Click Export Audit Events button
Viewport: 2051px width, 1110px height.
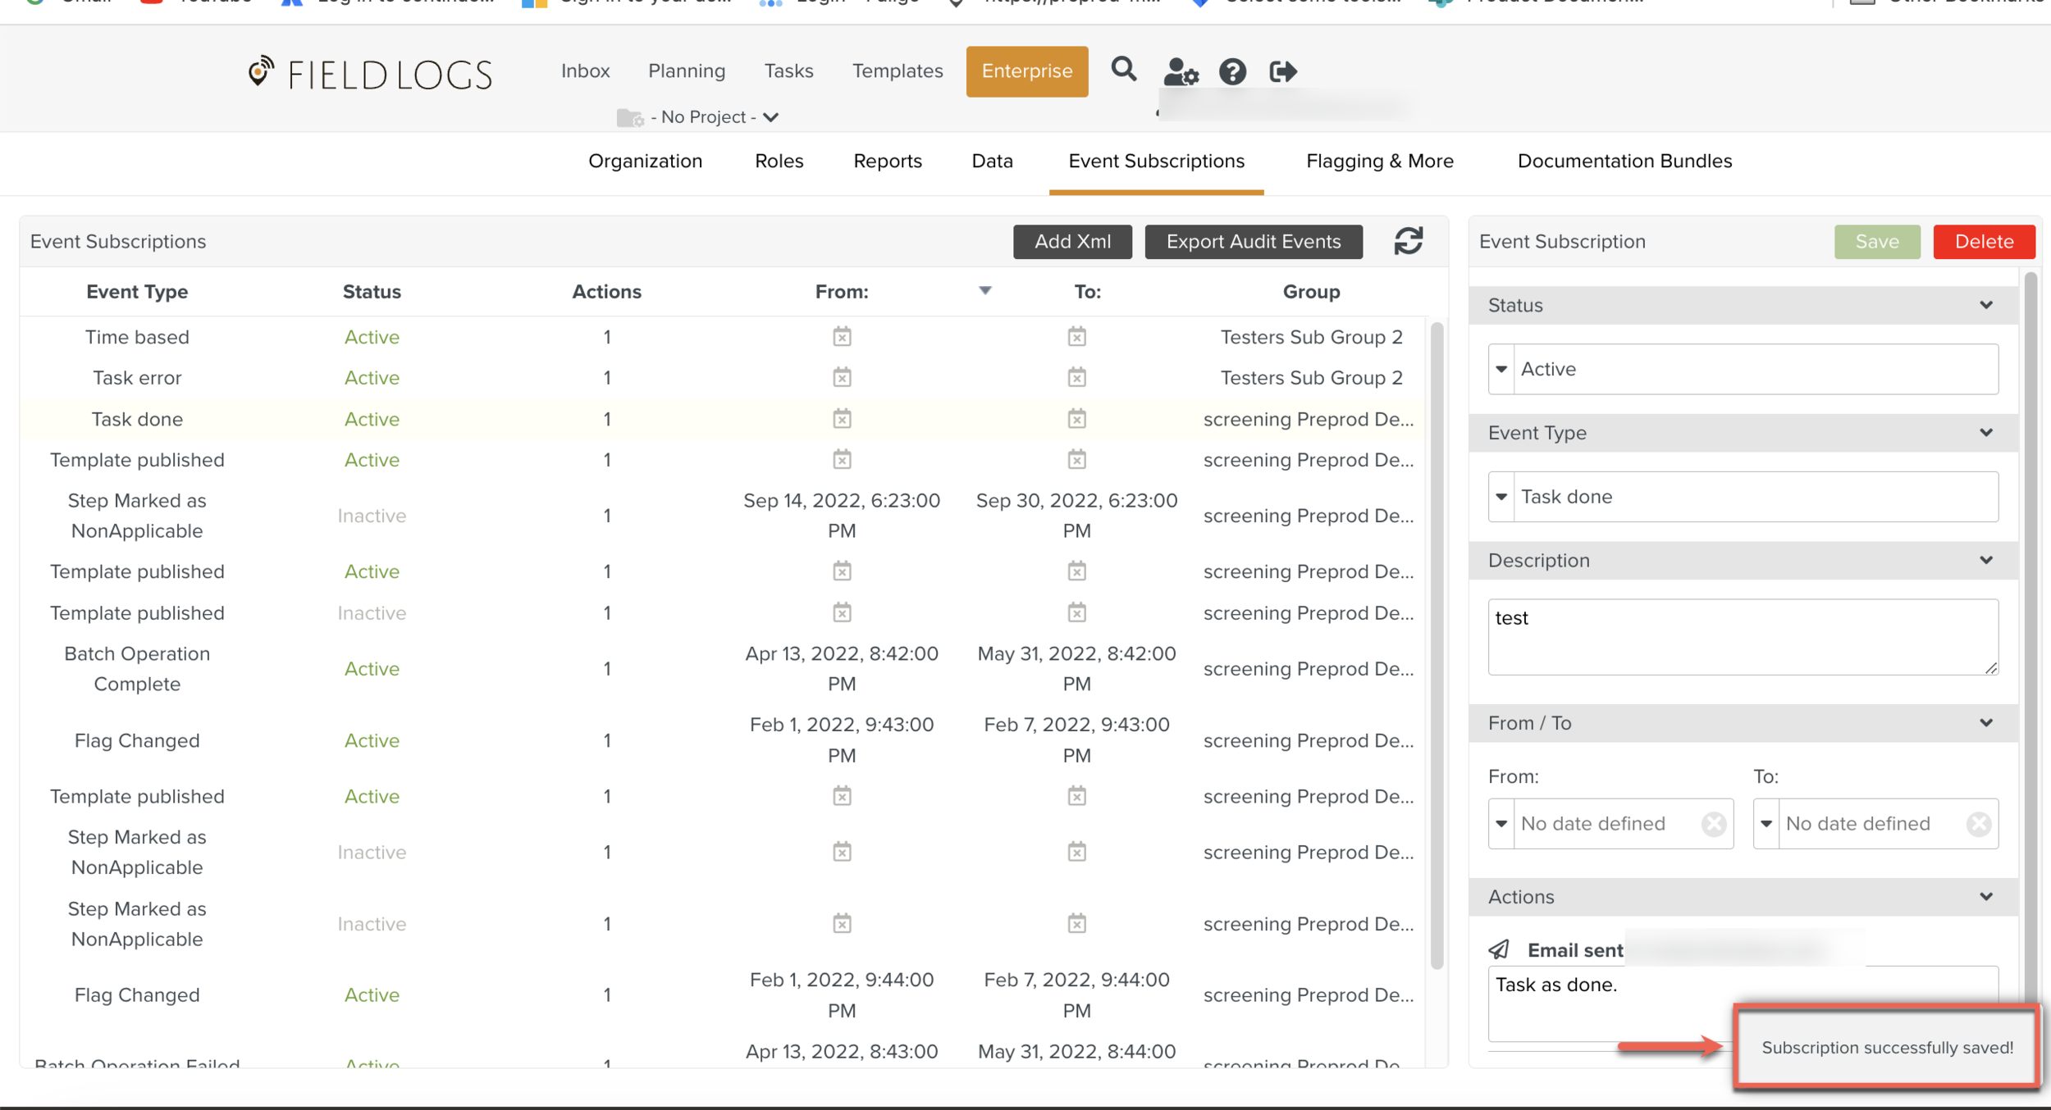[x=1253, y=241]
